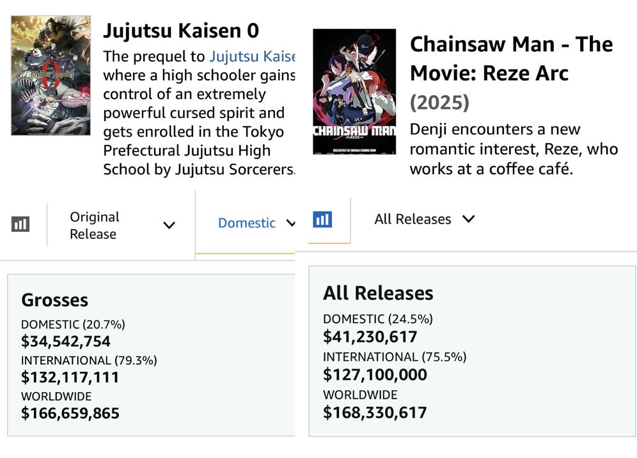Click the $34,542,754 domestic gross figure
637x458 pixels.
tap(66, 341)
